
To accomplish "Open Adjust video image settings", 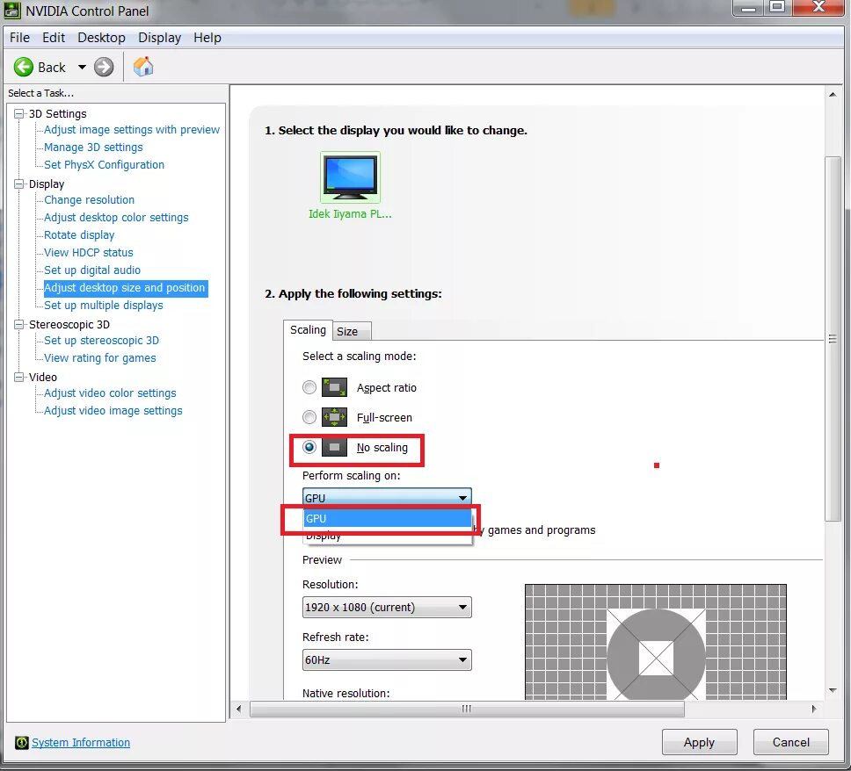I will point(113,410).
